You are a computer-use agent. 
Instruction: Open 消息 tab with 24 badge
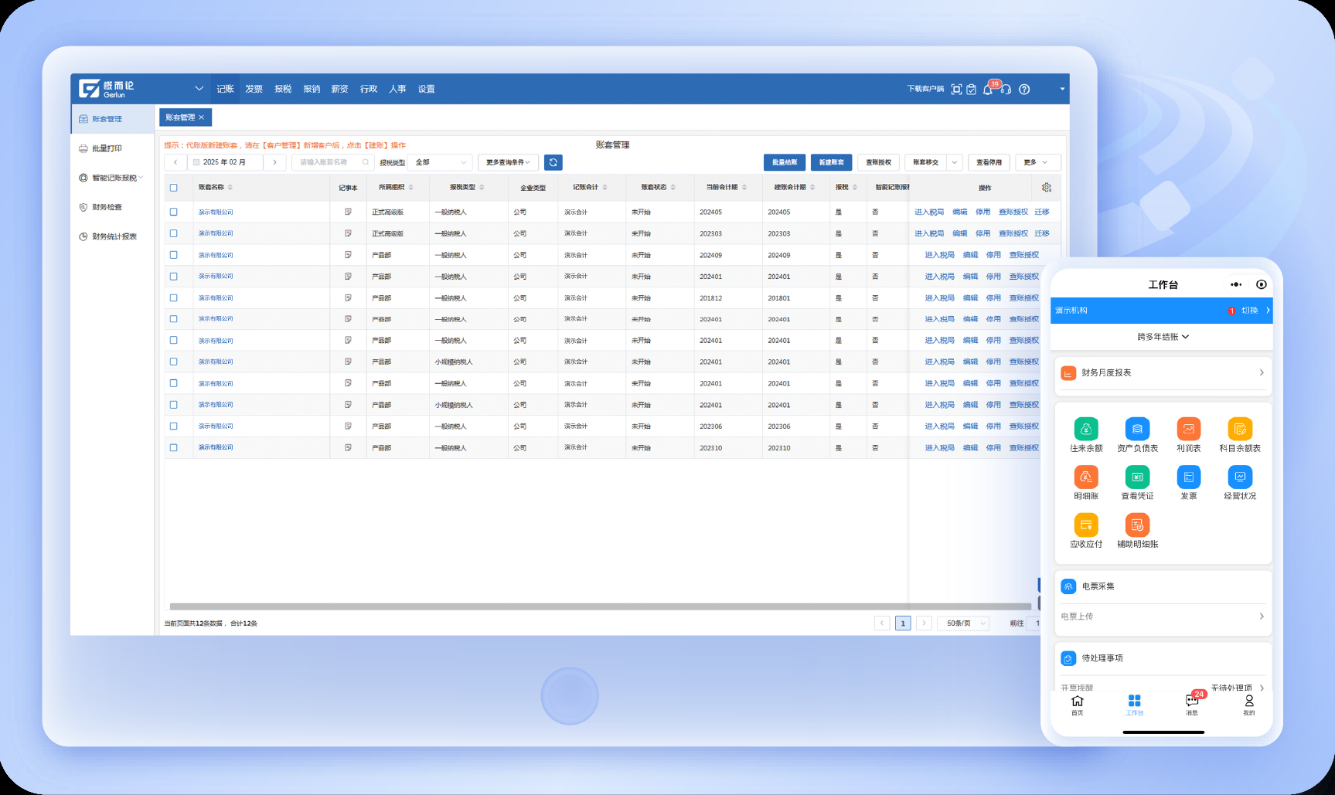pos(1192,704)
